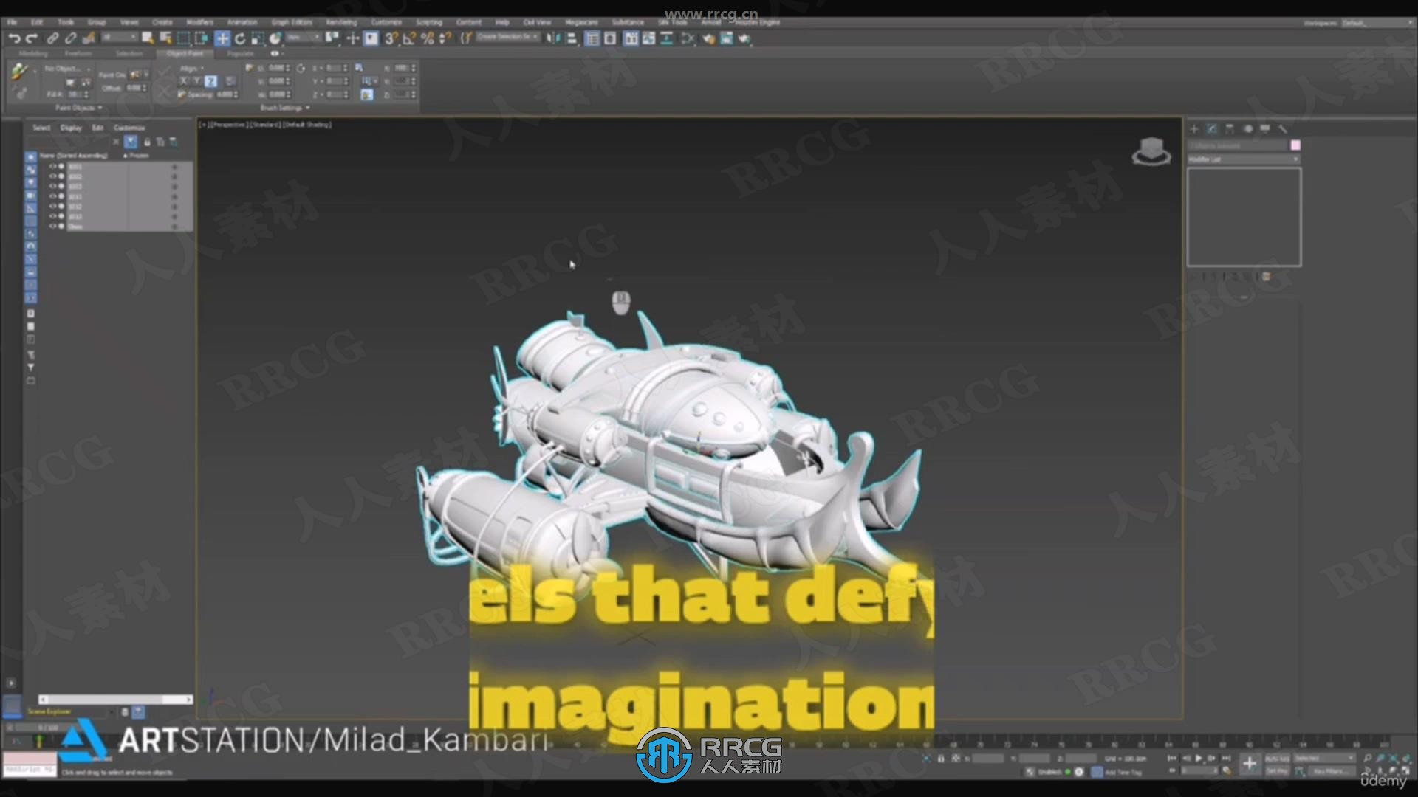
Task: Click the Render Production teapot icon
Action: [x=744, y=38]
